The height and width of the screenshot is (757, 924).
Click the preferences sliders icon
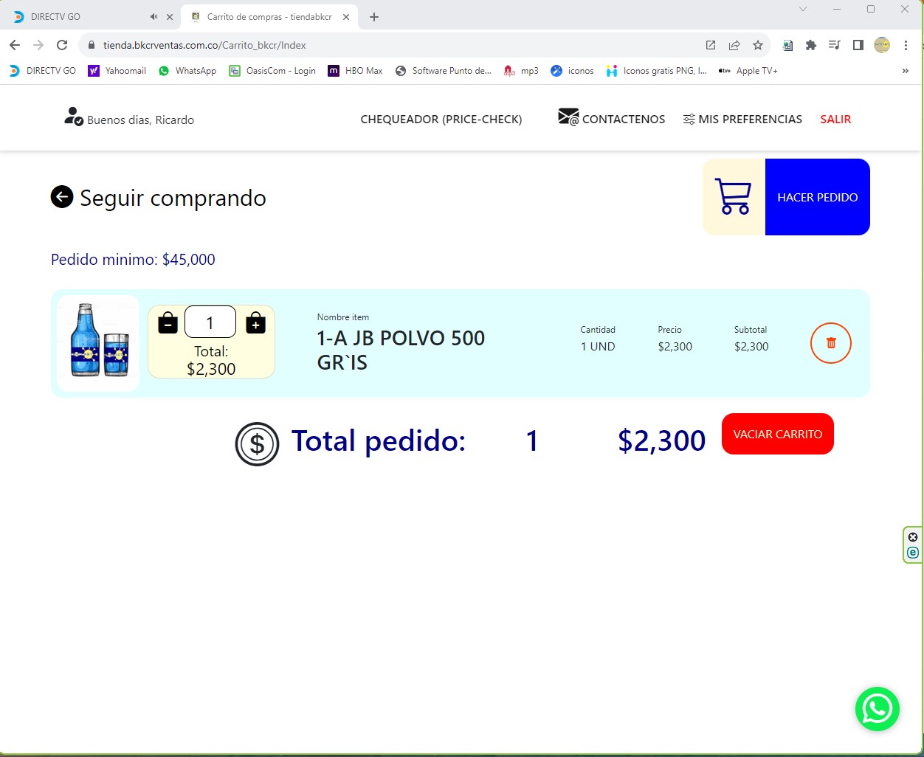click(689, 120)
